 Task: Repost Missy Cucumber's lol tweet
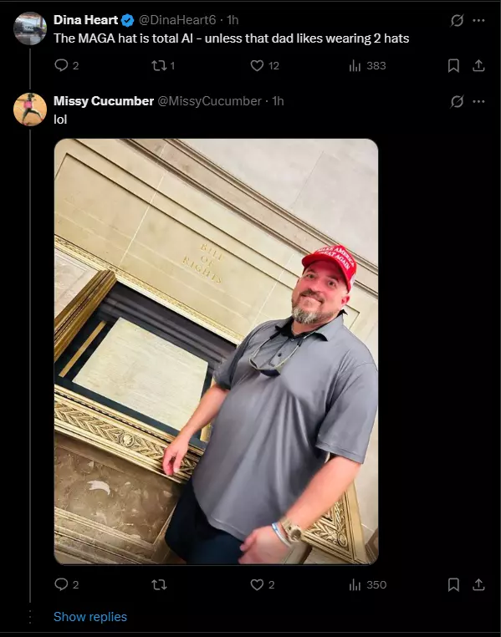[x=159, y=584]
